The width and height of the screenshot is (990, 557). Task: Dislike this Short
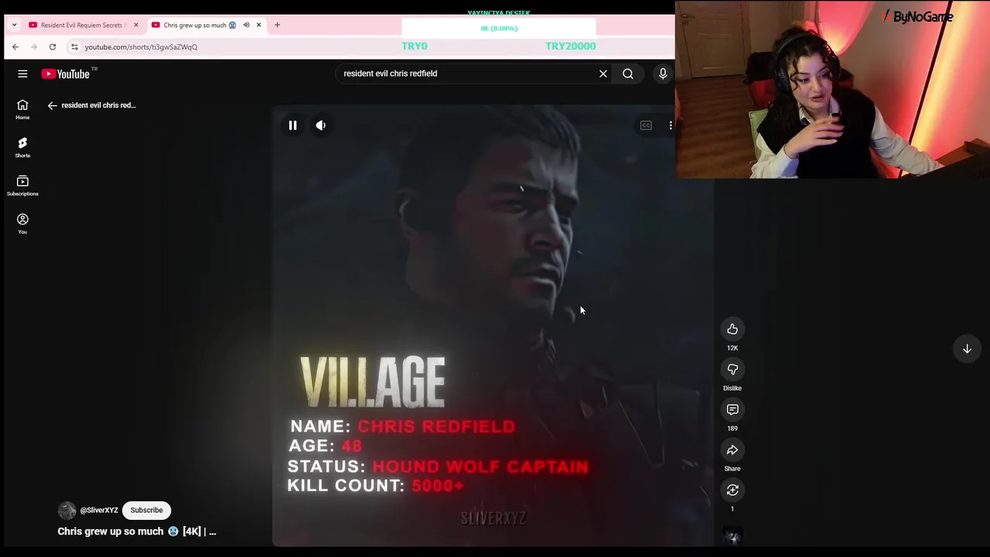(x=732, y=370)
